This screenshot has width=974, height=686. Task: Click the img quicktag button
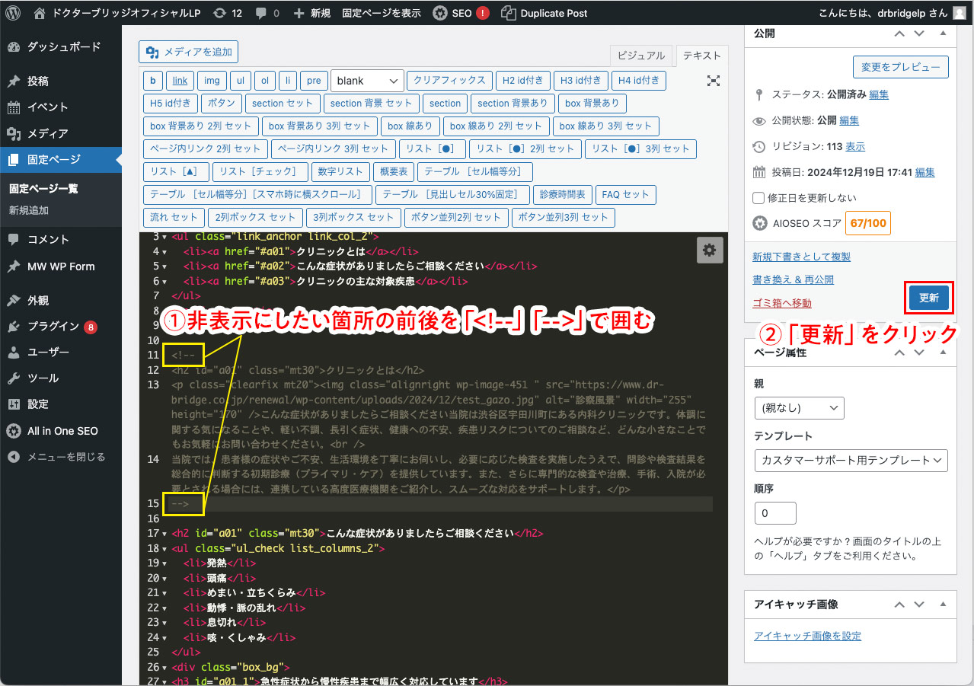212,81
